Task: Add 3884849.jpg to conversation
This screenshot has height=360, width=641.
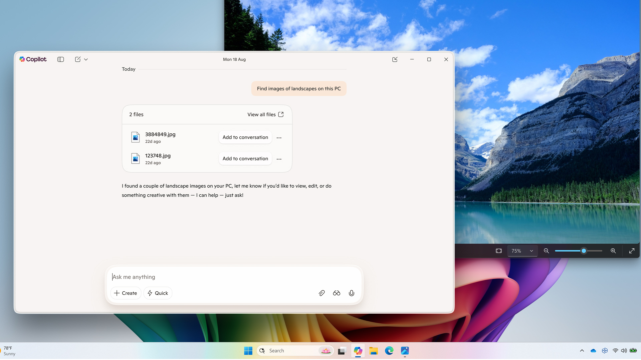Action: coord(245,137)
